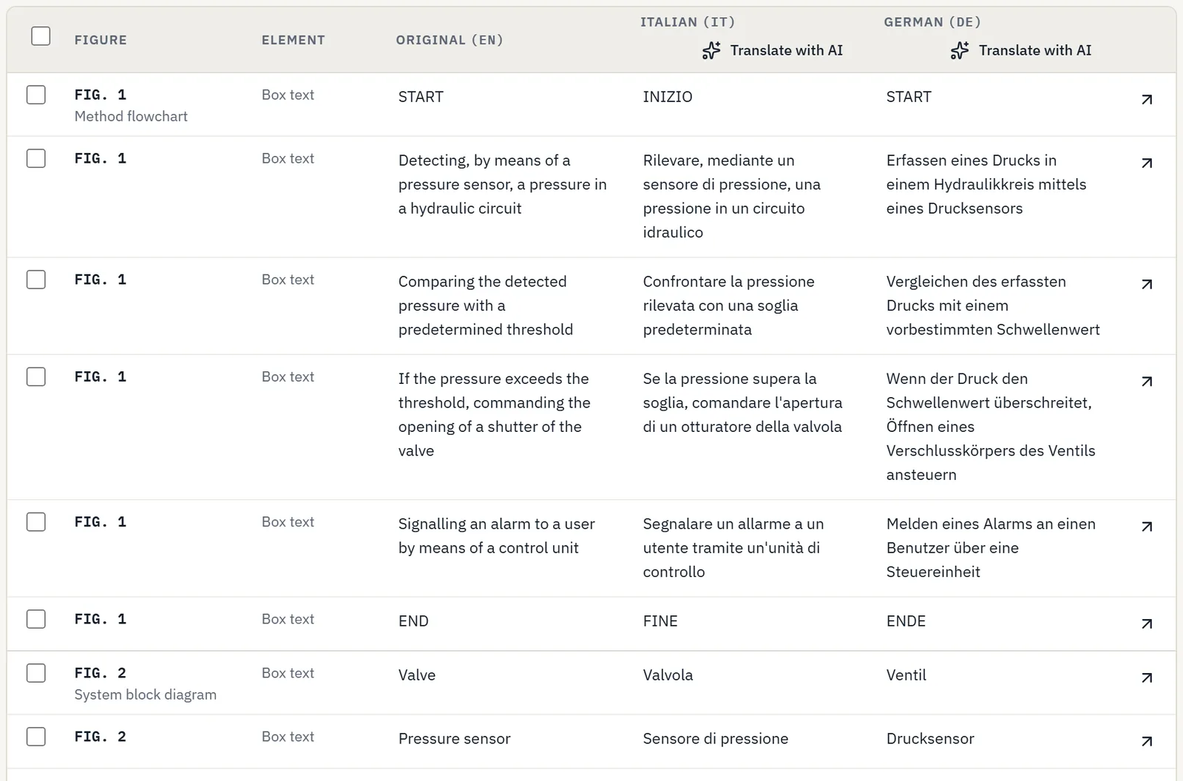Select the checkbox for the END row
The height and width of the screenshot is (781, 1183).
pos(35,619)
